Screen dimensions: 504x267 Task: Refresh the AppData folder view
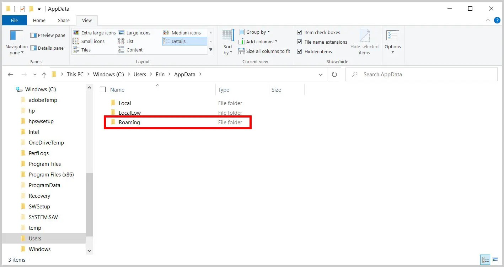point(334,74)
